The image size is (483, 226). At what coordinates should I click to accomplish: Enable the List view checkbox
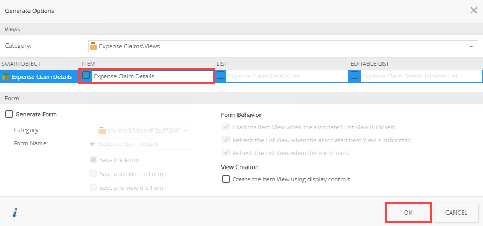tap(220, 76)
